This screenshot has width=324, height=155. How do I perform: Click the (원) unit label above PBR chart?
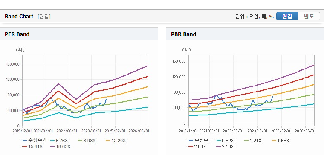186,50
